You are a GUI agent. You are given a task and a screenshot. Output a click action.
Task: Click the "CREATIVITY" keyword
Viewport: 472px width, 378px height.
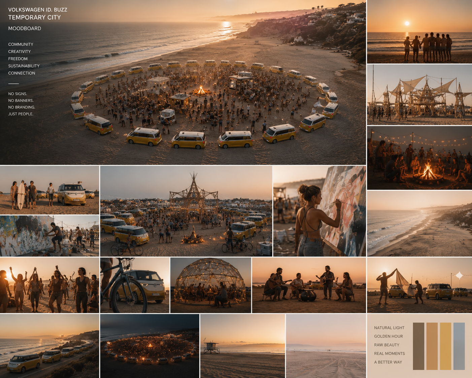click(x=20, y=52)
